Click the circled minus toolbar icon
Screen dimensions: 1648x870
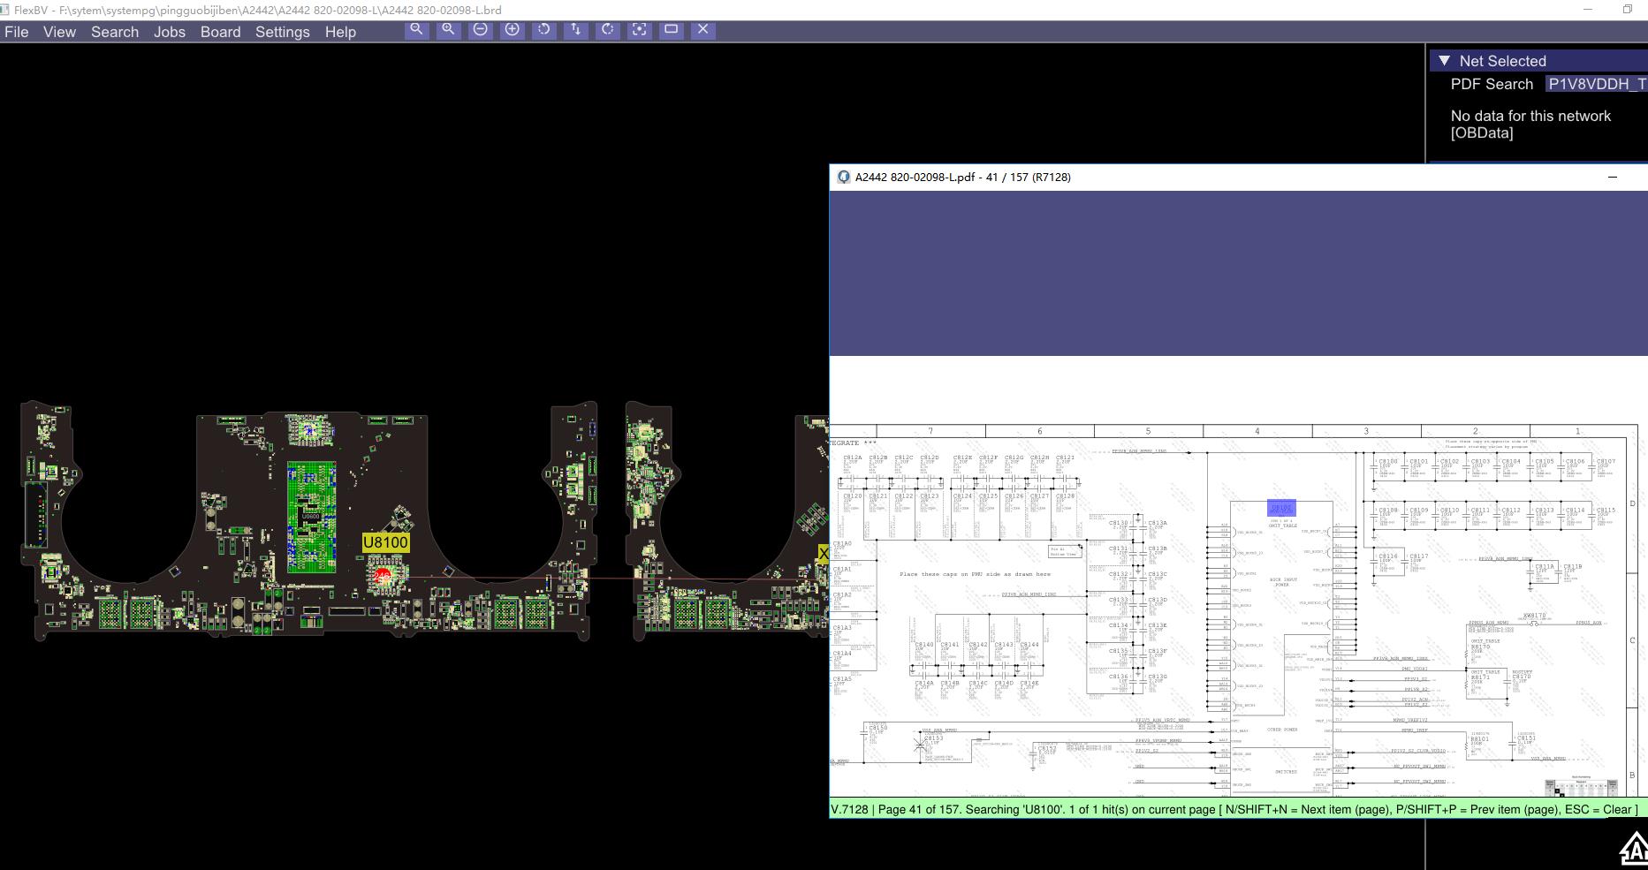coord(480,29)
